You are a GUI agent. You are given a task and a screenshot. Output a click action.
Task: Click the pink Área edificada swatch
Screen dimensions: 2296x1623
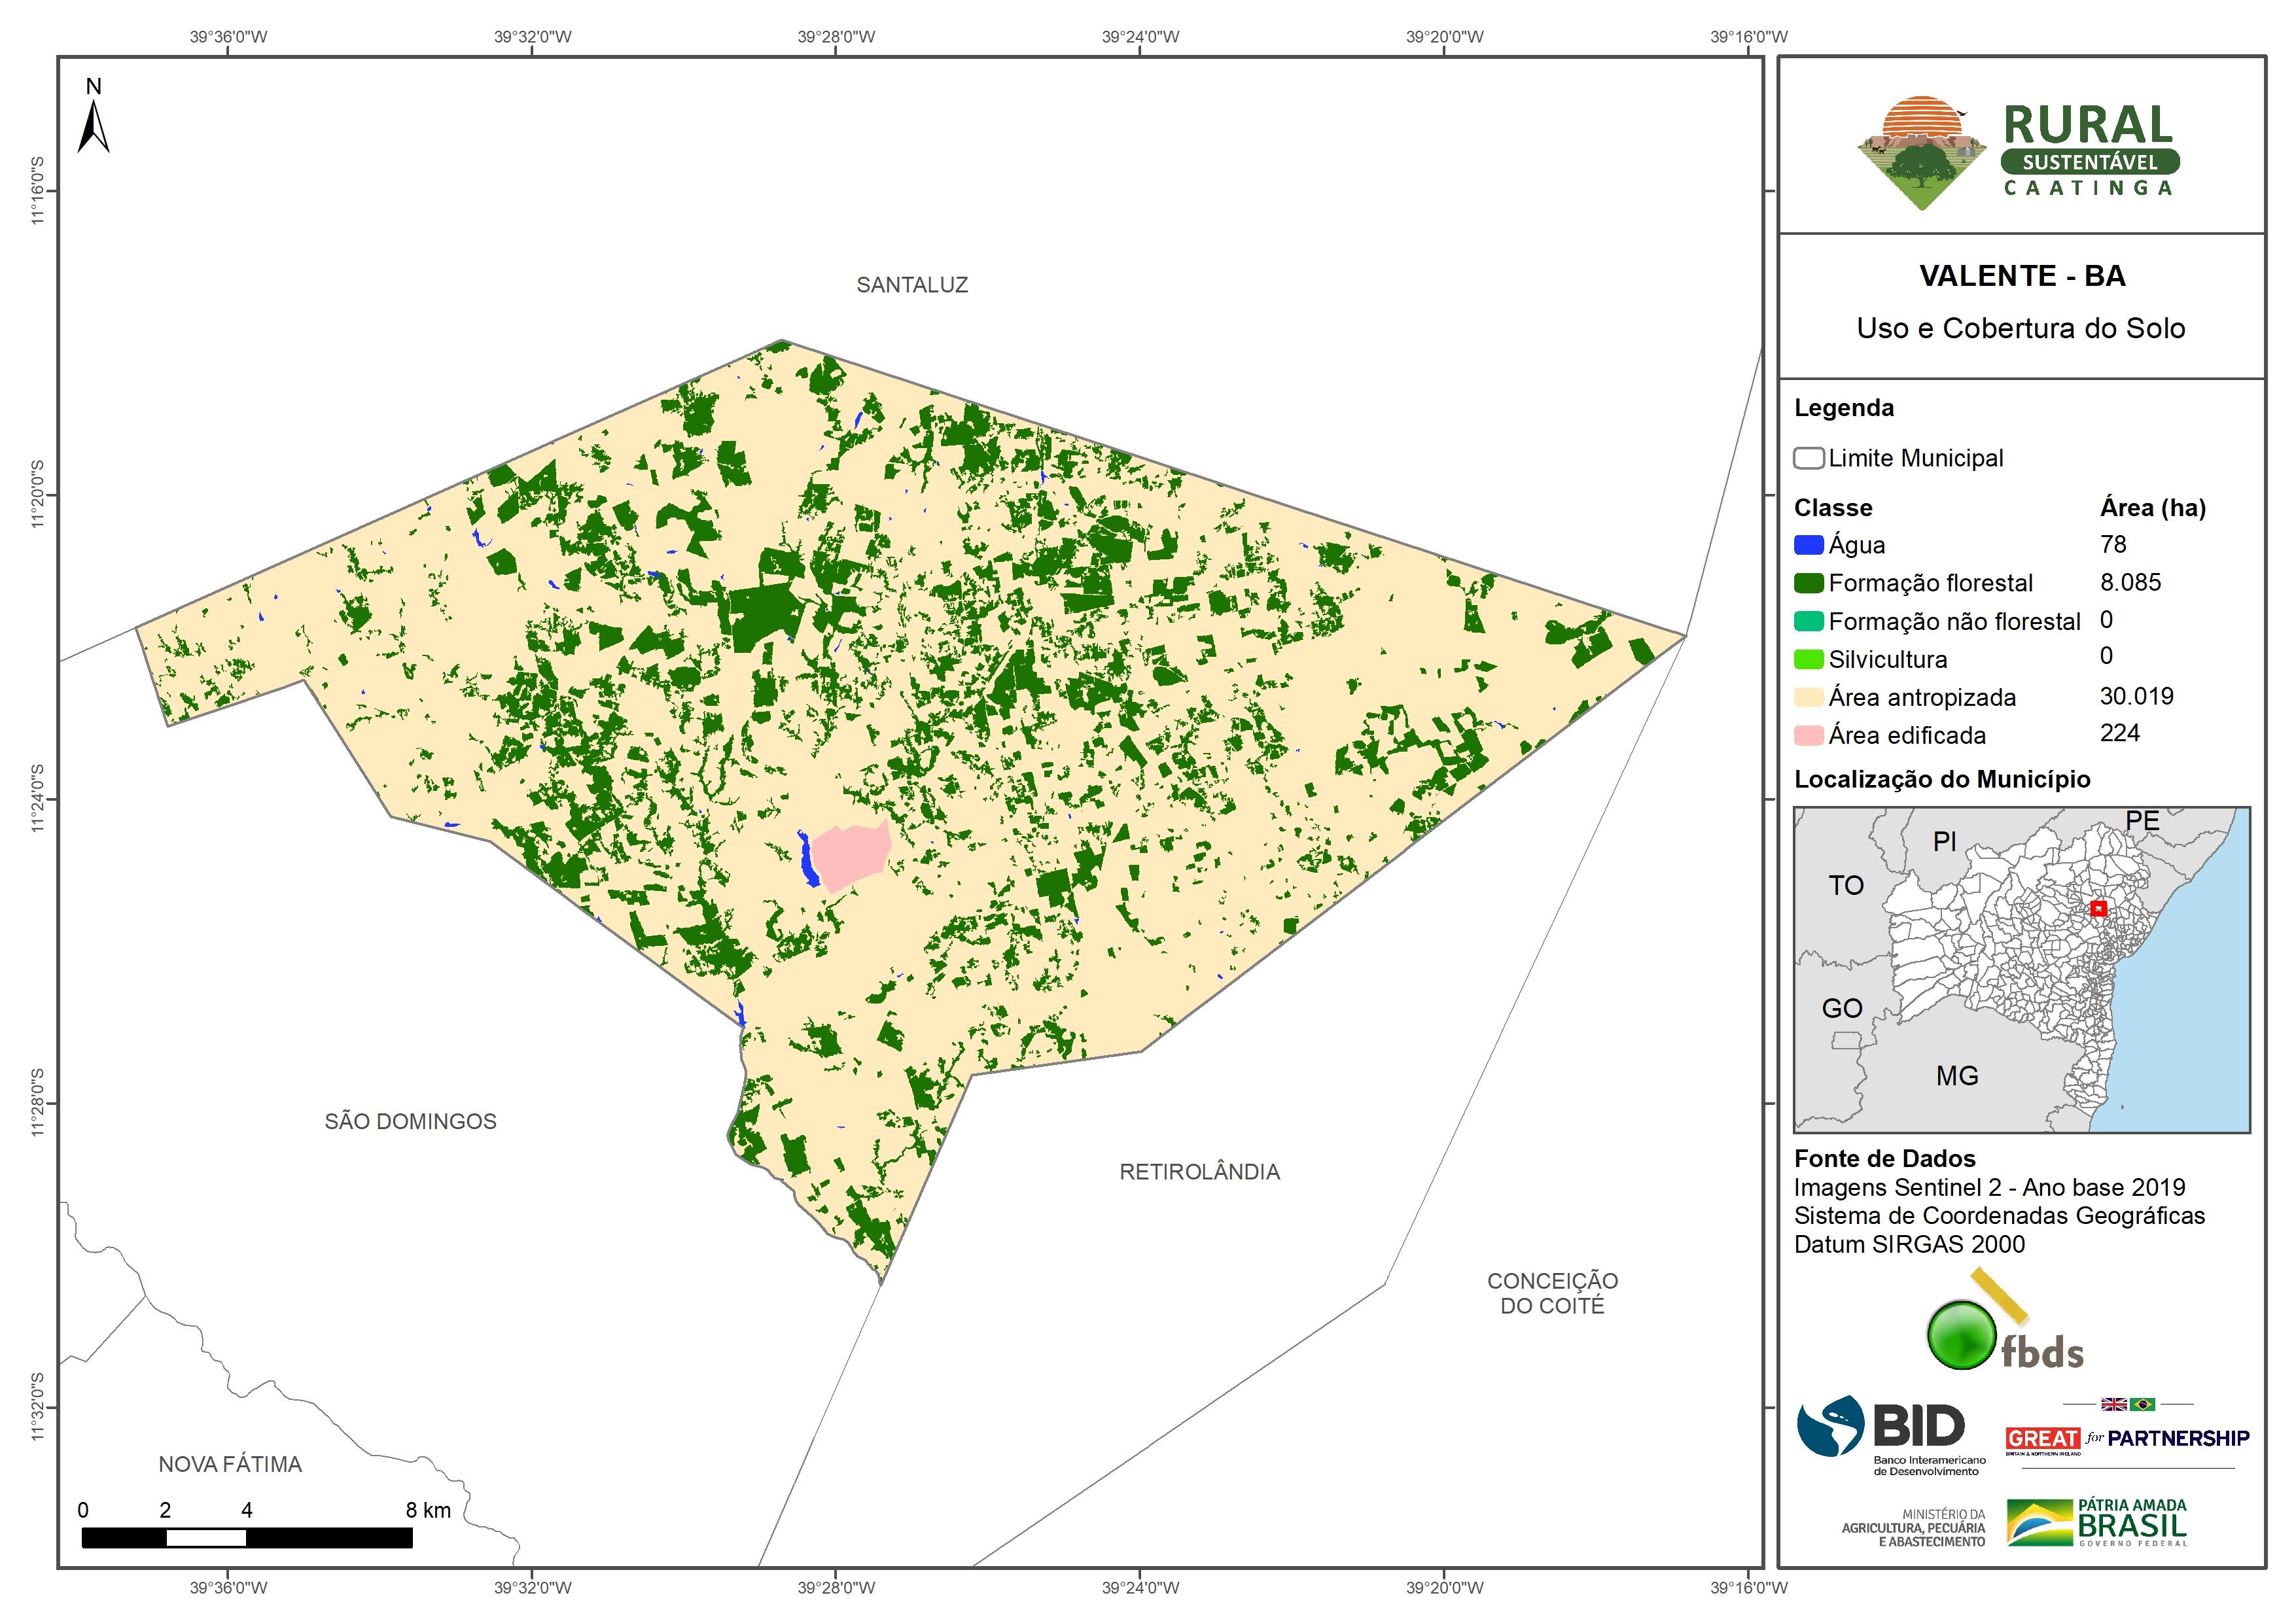pyautogui.click(x=1808, y=735)
